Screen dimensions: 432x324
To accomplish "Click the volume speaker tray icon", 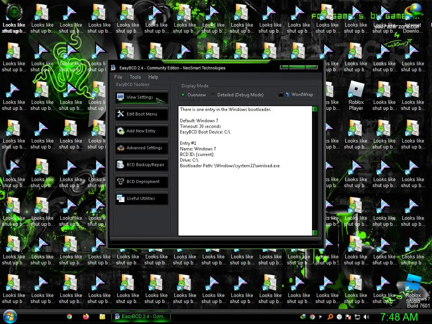I will pos(366,317).
